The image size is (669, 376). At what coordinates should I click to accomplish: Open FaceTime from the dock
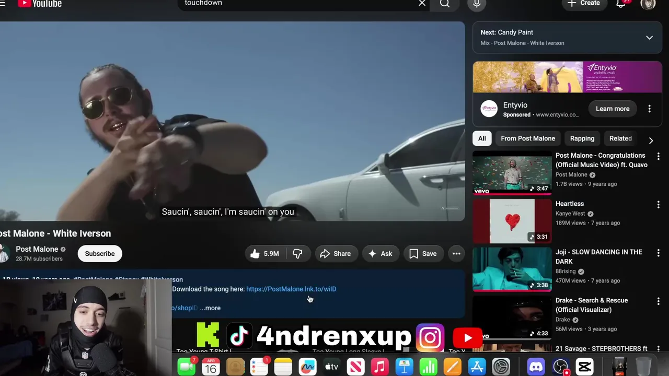pyautogui.click(x=187, y=367)
